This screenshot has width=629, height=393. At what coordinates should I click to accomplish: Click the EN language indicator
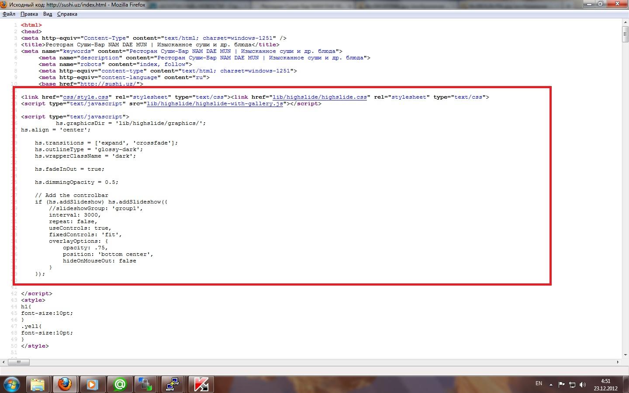[539, 383]
